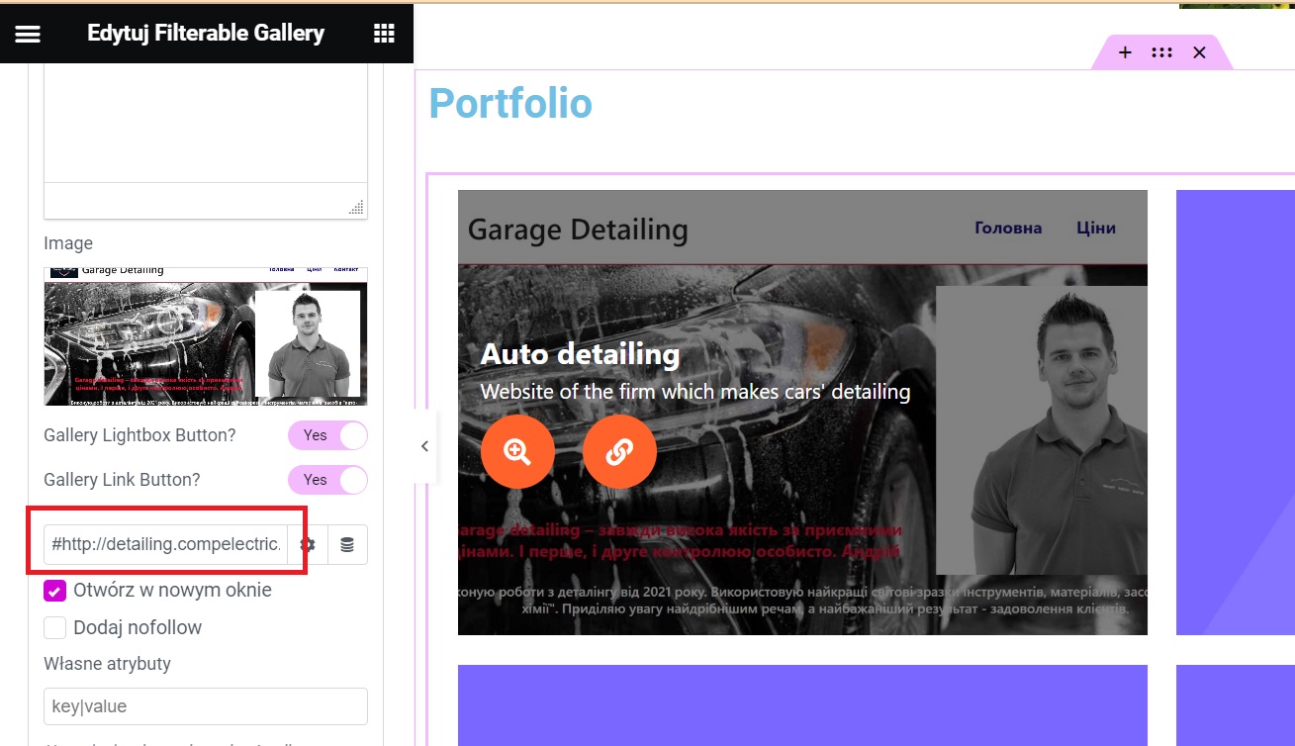Click the Własne atrybuty label
Viewport: 1295px width, 746px height.
[108, 664]
